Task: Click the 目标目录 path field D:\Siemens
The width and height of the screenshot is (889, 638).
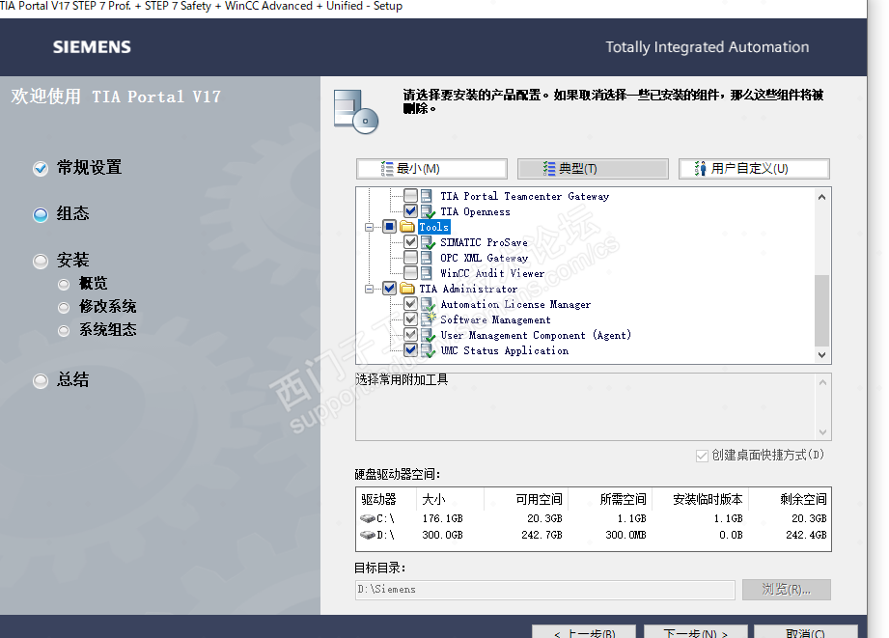Action: (544, 590)
